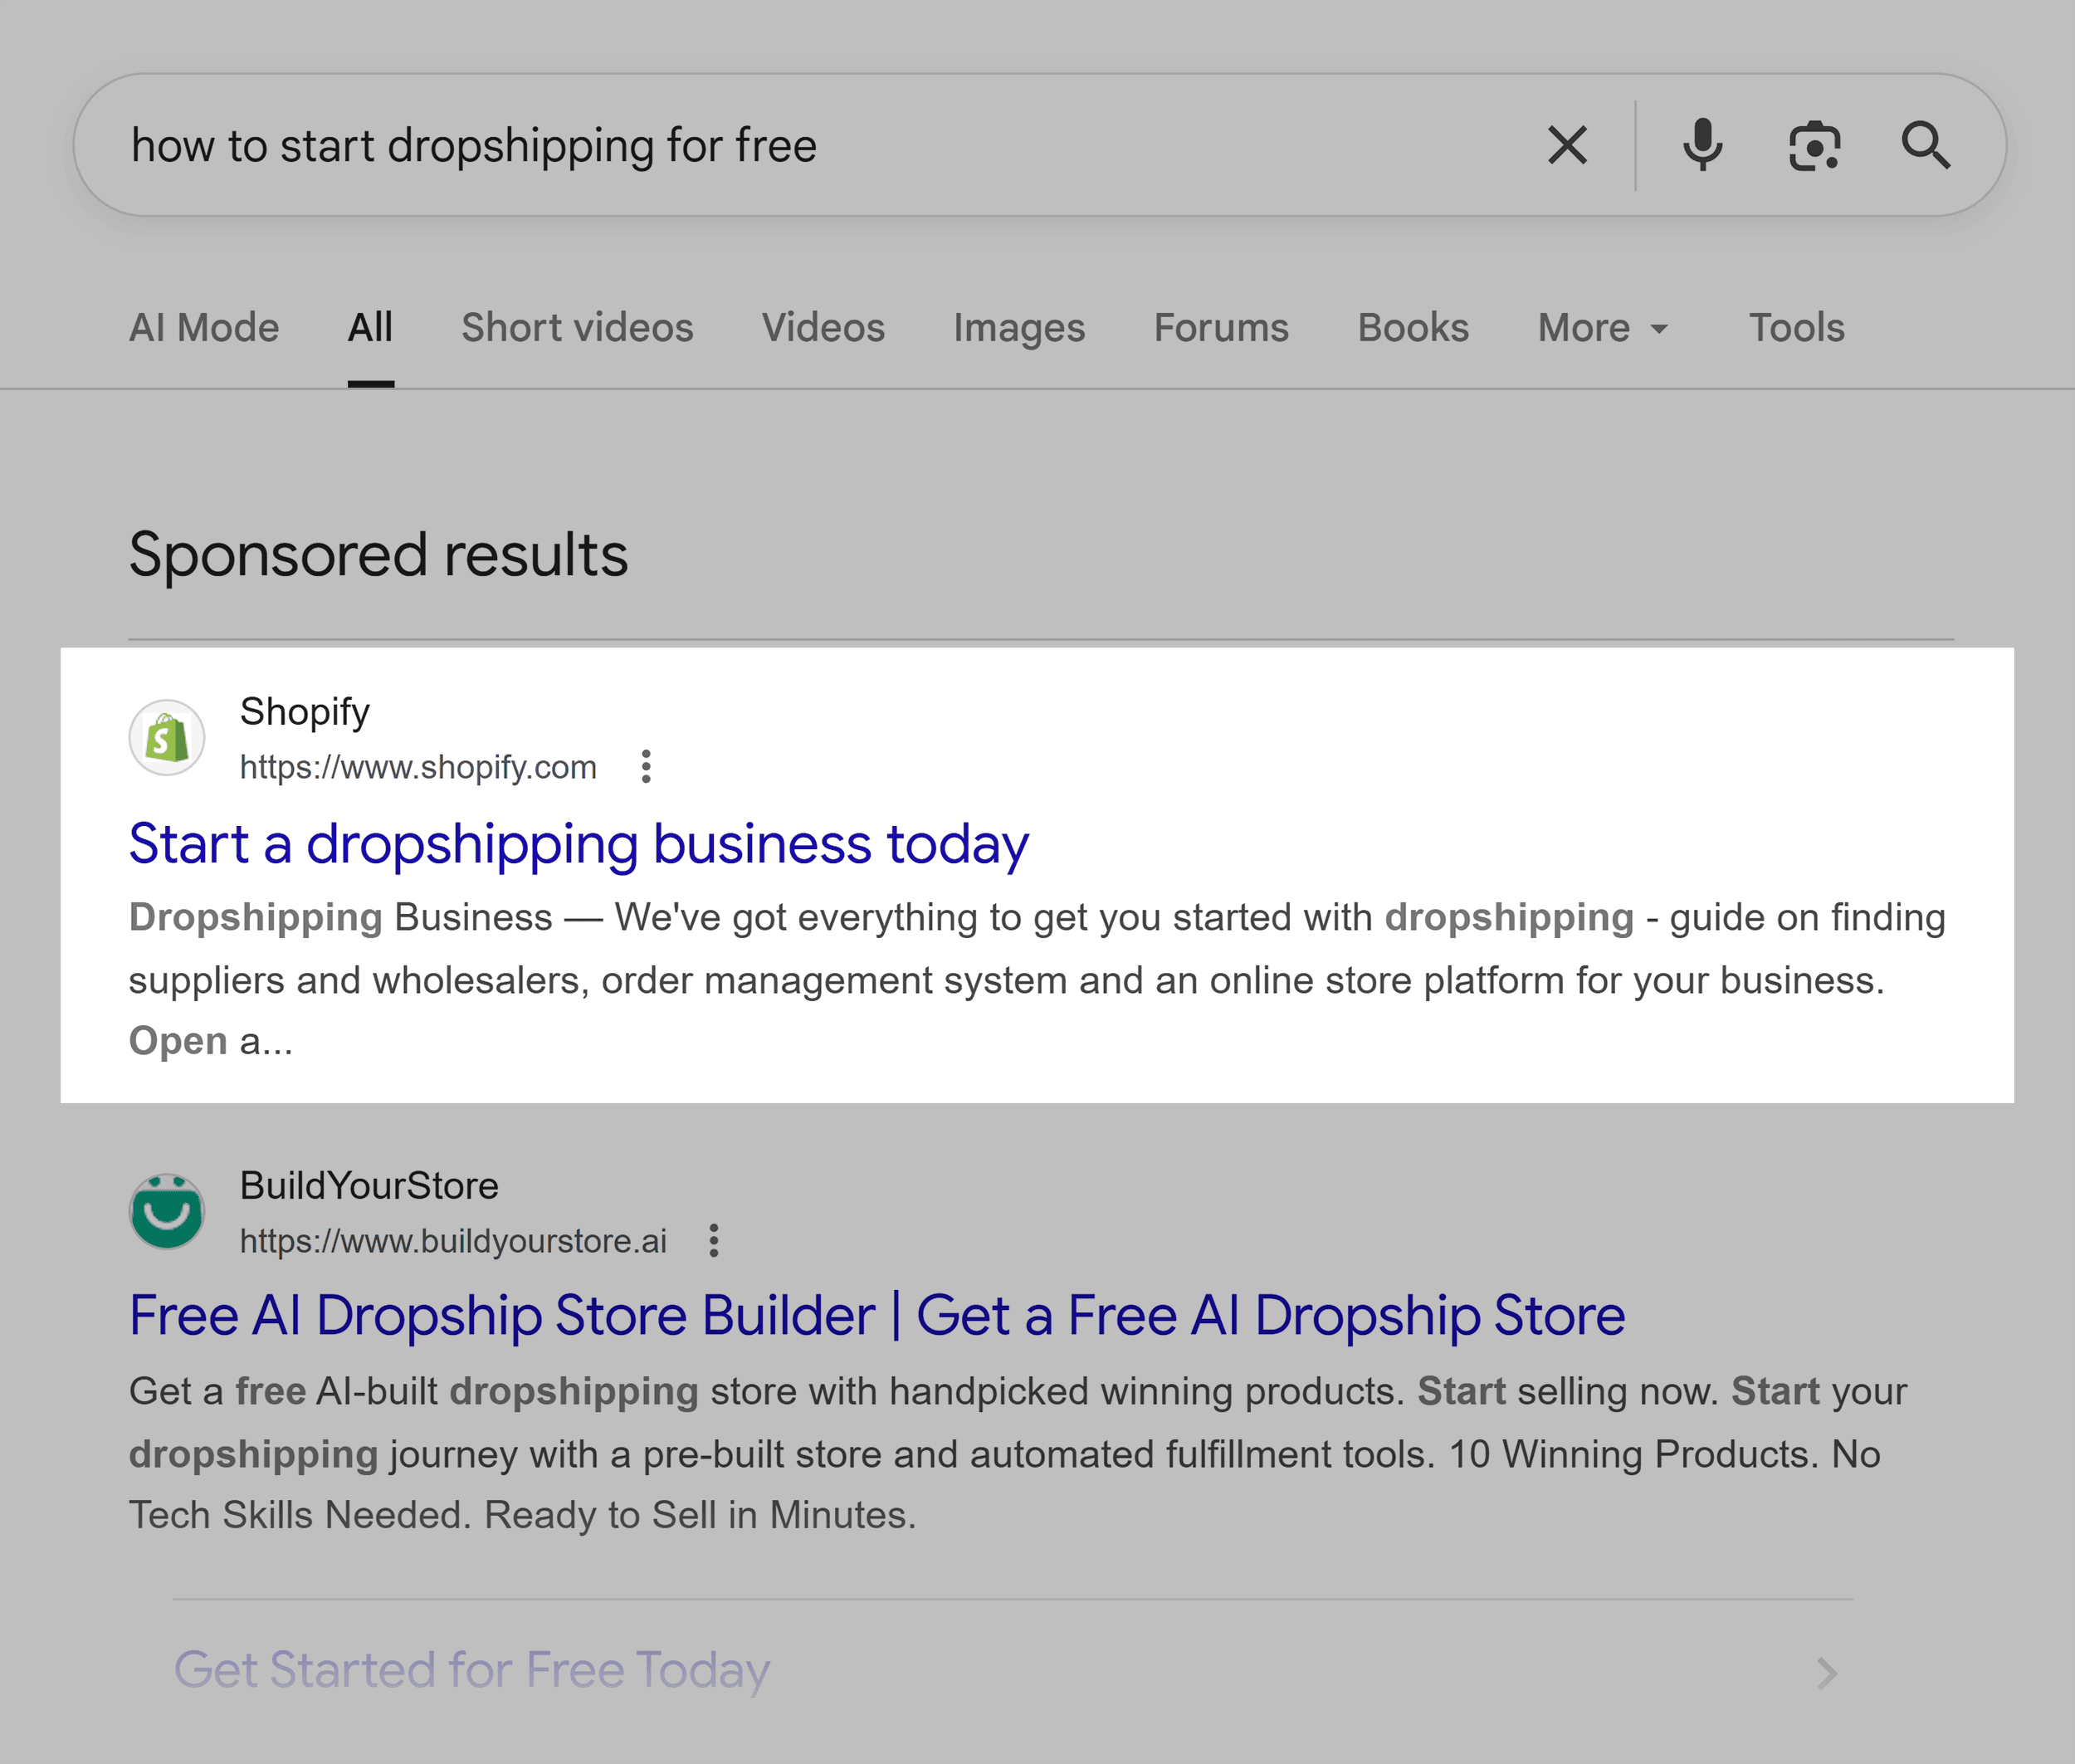
Task: Open the Shopify dropshipping business ad link
Action: pos(578,844)
